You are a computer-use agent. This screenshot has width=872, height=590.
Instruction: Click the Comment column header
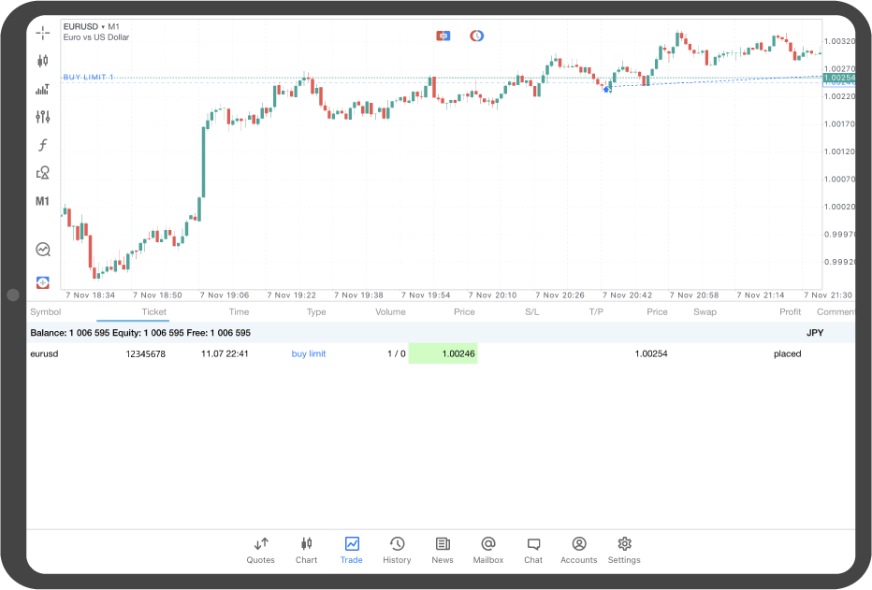point(836,312)
